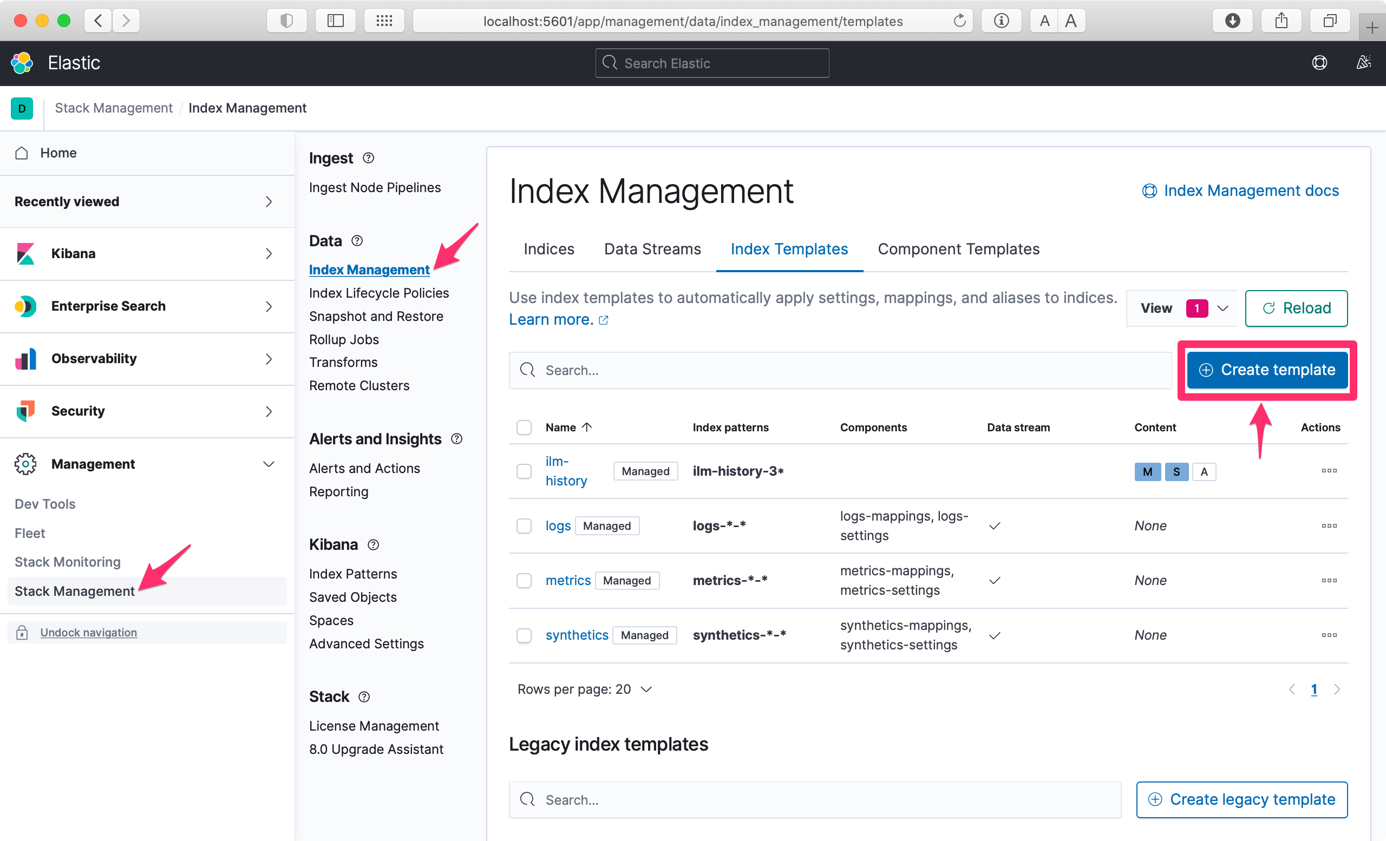
Task: Open actions menu for synthetics template
Action: 1329,635
